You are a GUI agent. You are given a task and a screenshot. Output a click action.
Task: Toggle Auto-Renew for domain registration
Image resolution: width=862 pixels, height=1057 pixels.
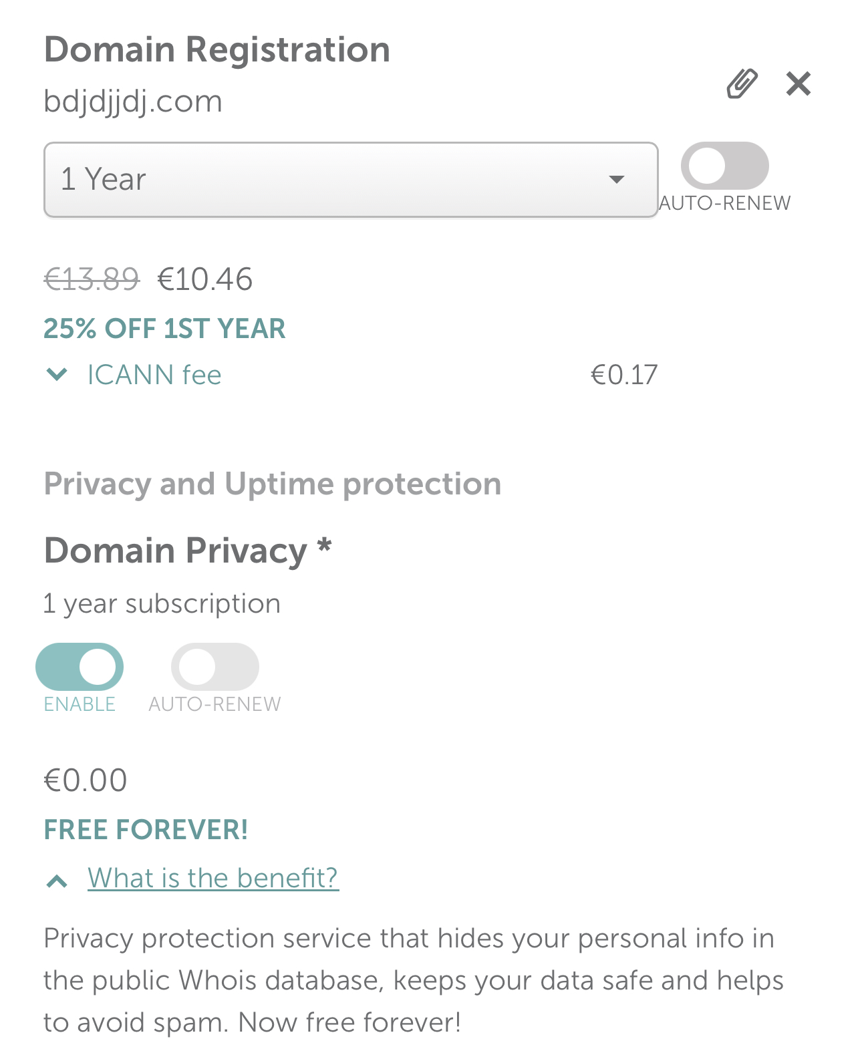(x=724, y=166)
